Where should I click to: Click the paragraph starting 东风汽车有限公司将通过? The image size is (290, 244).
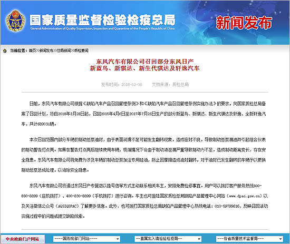[144, 201]
